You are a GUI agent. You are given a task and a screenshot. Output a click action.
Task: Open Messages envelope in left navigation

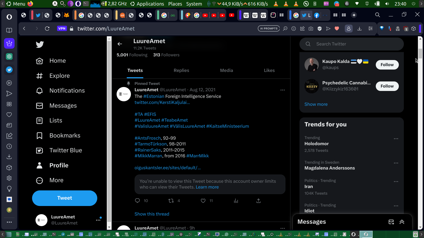pyautogui.click(x=39, y=106)
